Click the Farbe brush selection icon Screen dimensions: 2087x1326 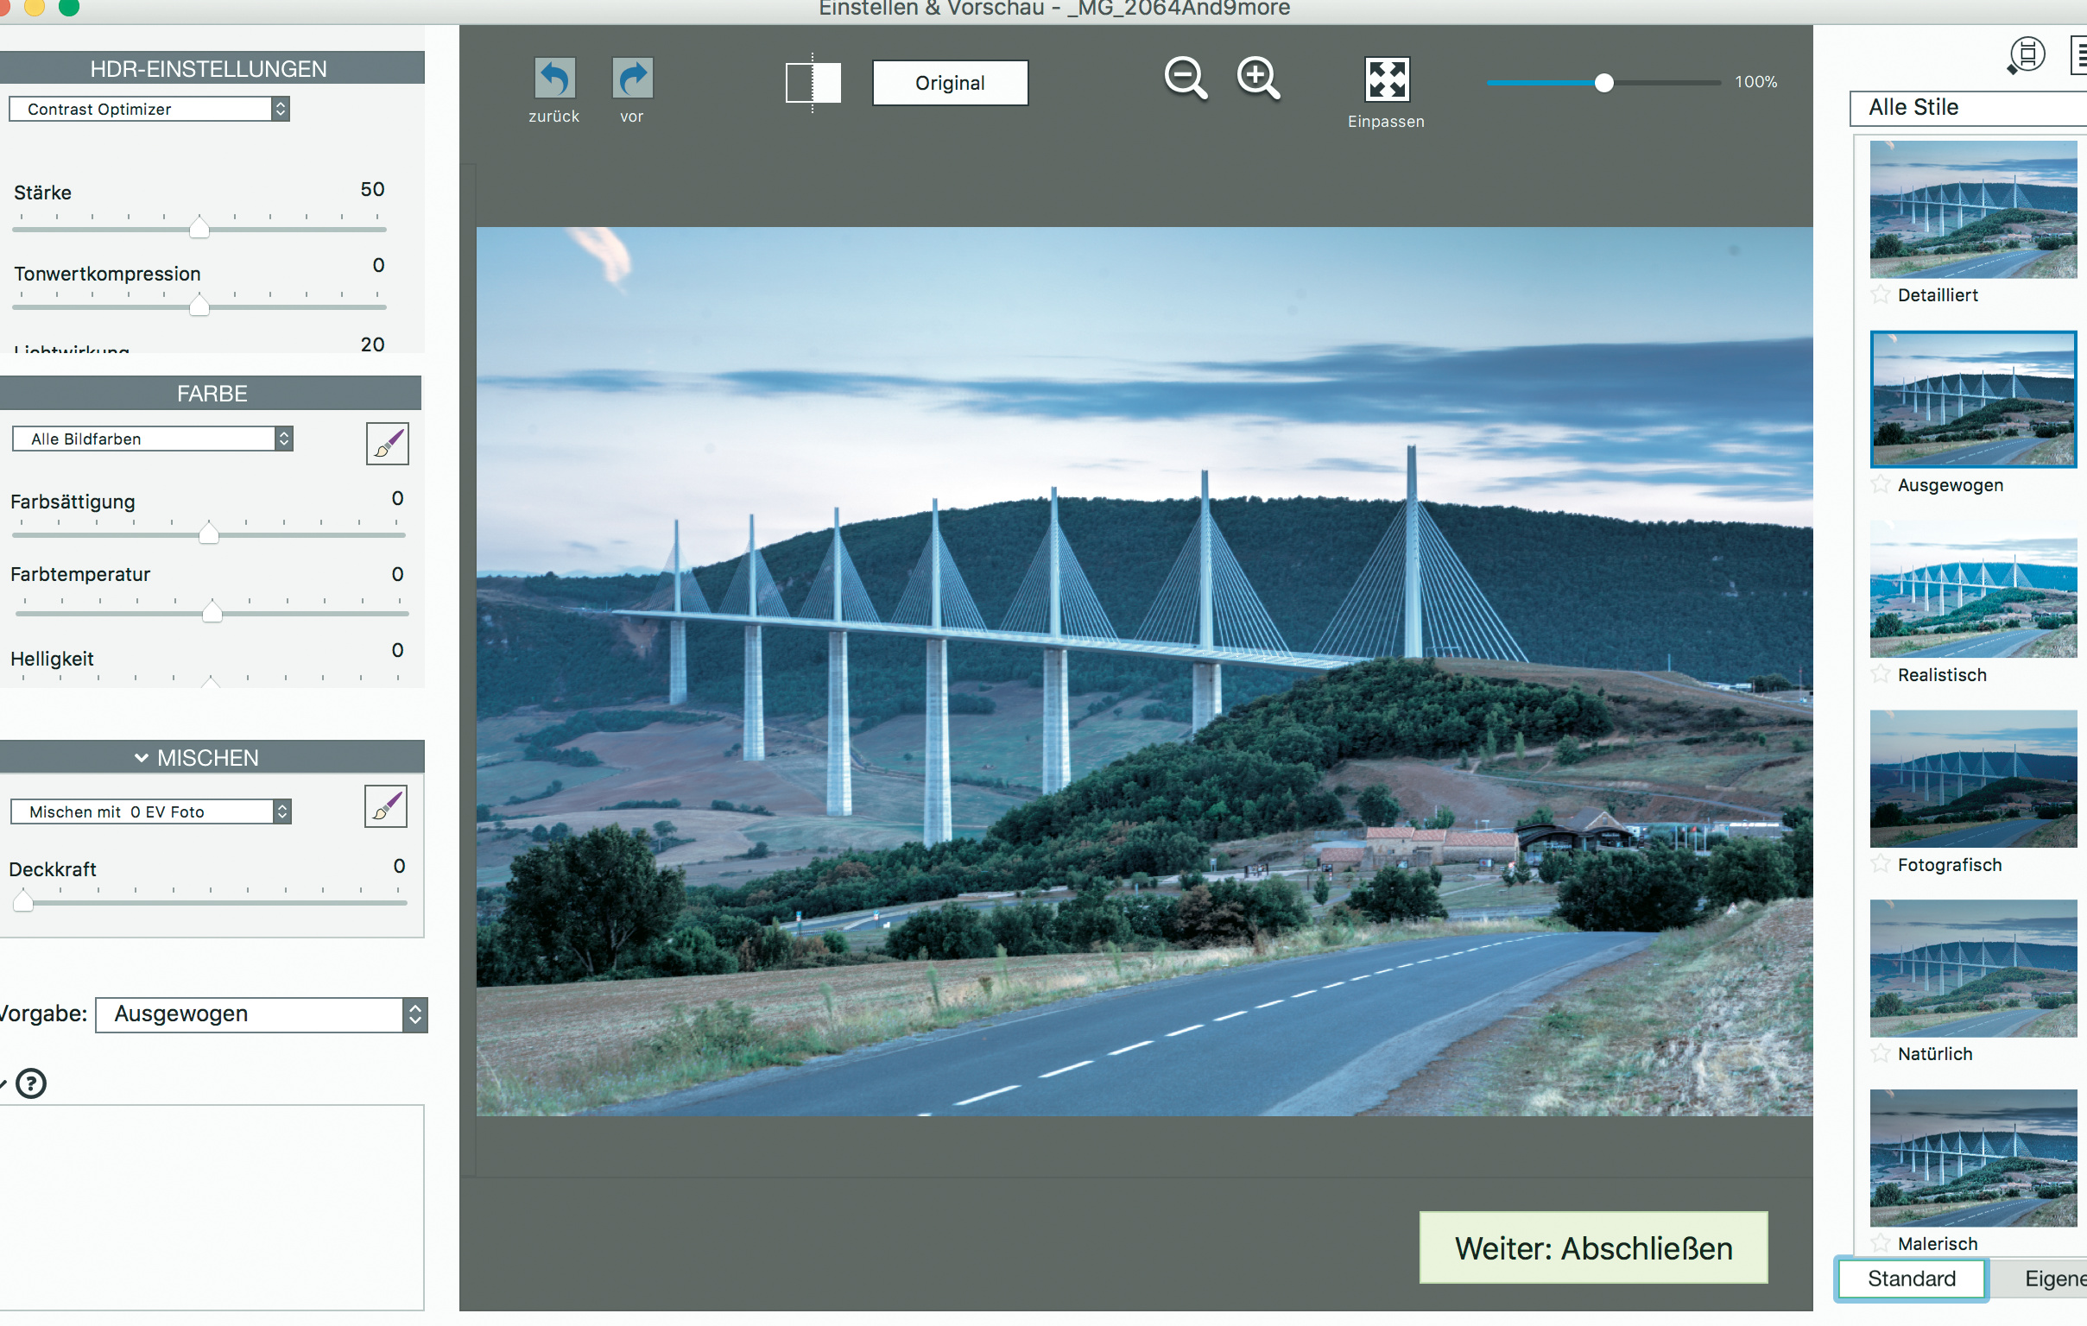[387, 444]
